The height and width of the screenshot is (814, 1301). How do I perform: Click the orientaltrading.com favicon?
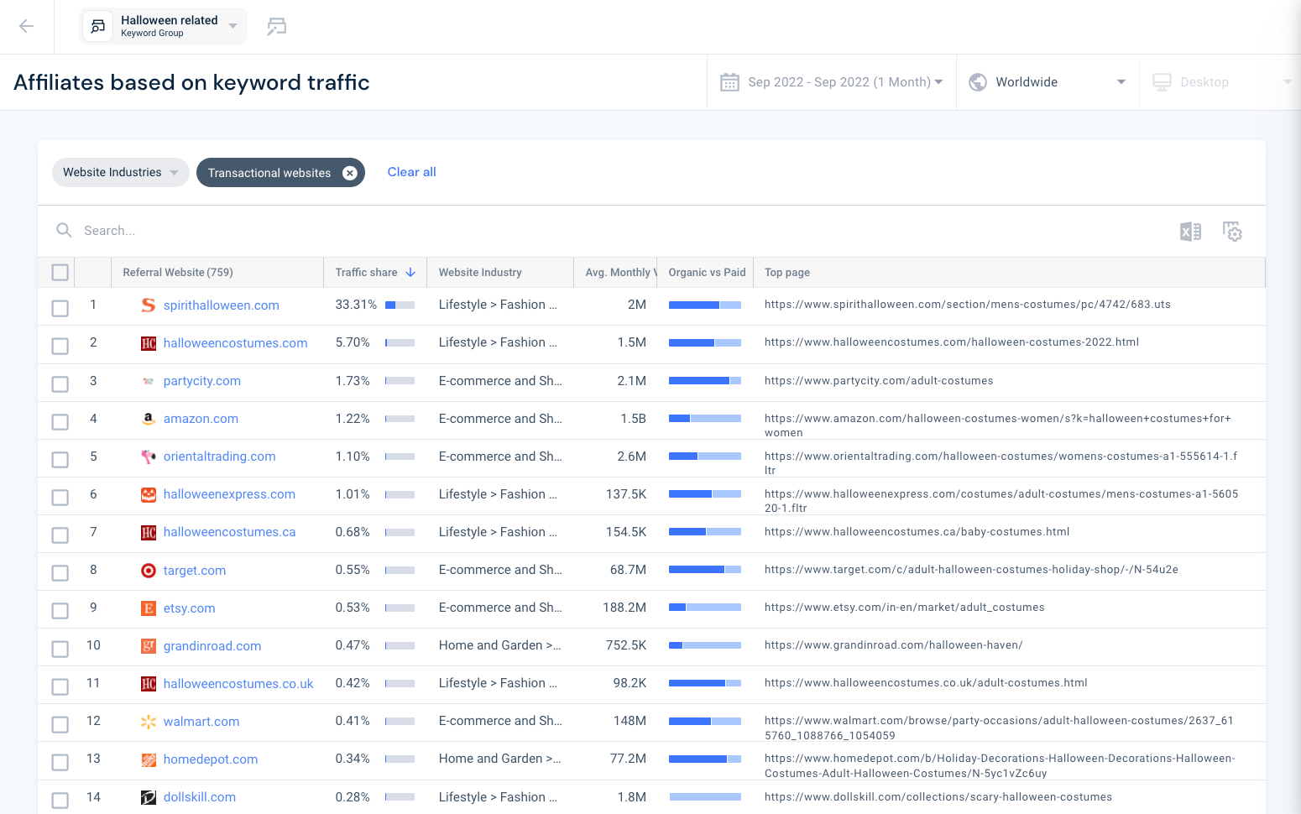149,457
